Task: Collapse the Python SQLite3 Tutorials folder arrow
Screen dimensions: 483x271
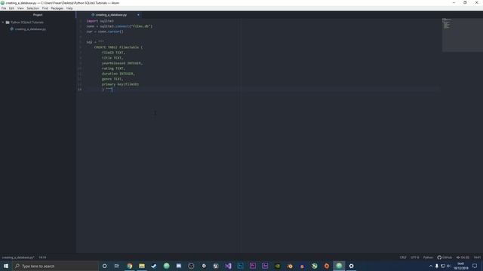Action: (3, 23)
